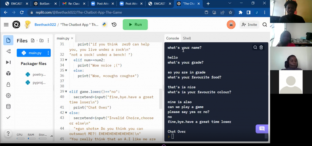Open search with magnifier icon in Replit header

pyautogui.click(x=265, y=25)
